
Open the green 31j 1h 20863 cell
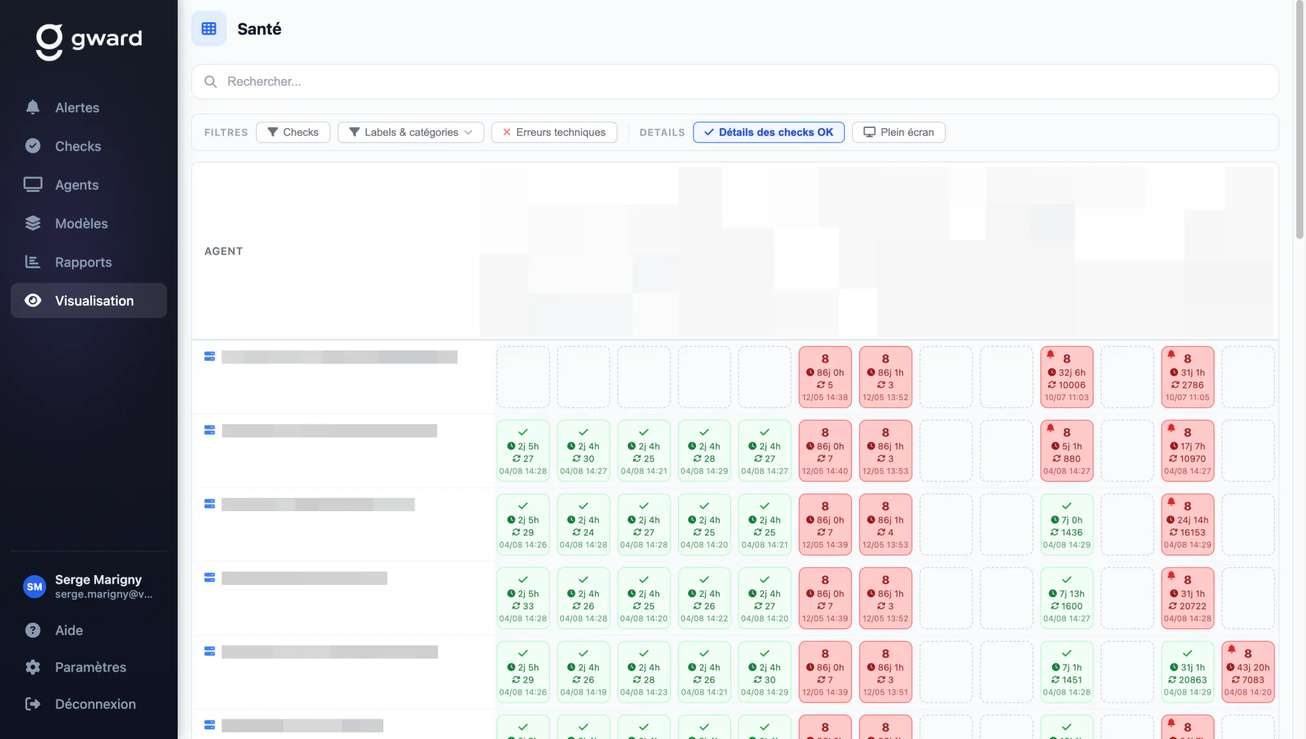click(1188, 672)
